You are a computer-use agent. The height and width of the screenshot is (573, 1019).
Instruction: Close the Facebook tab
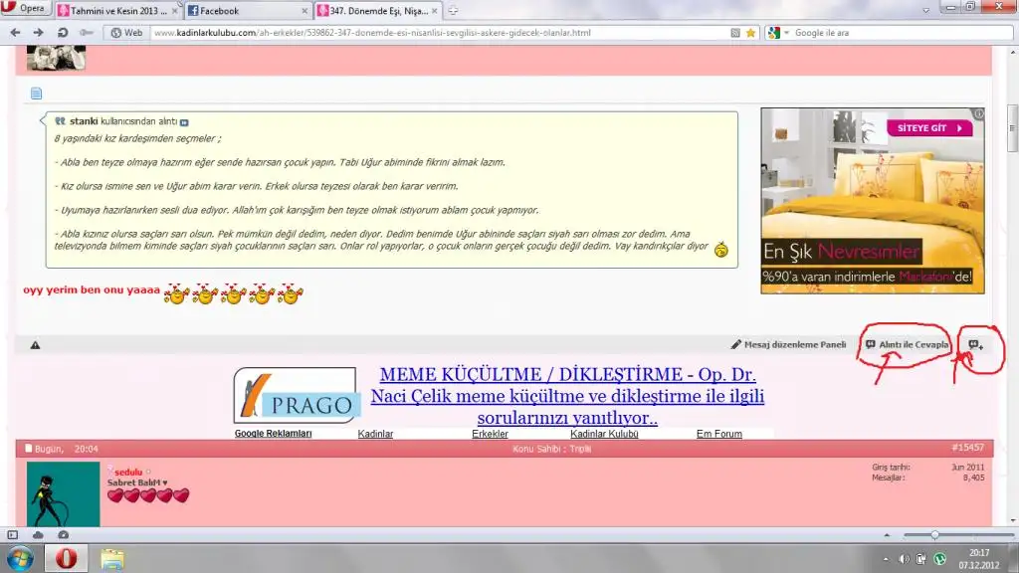pyautogui.click(x=305, y=11)
